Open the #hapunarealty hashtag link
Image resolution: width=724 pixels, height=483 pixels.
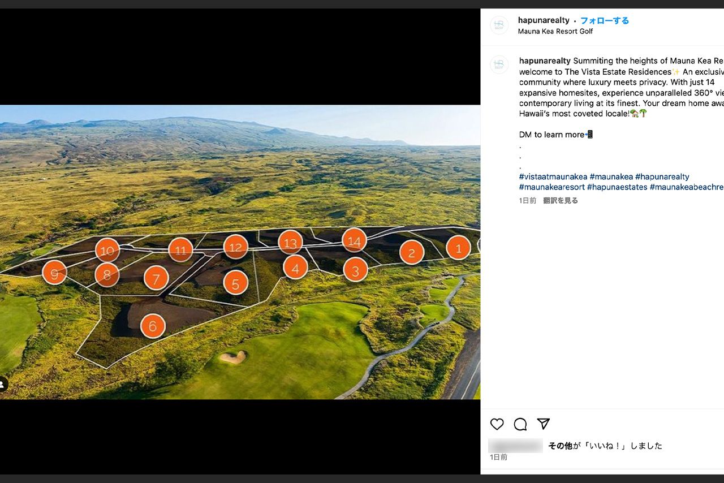662,176
